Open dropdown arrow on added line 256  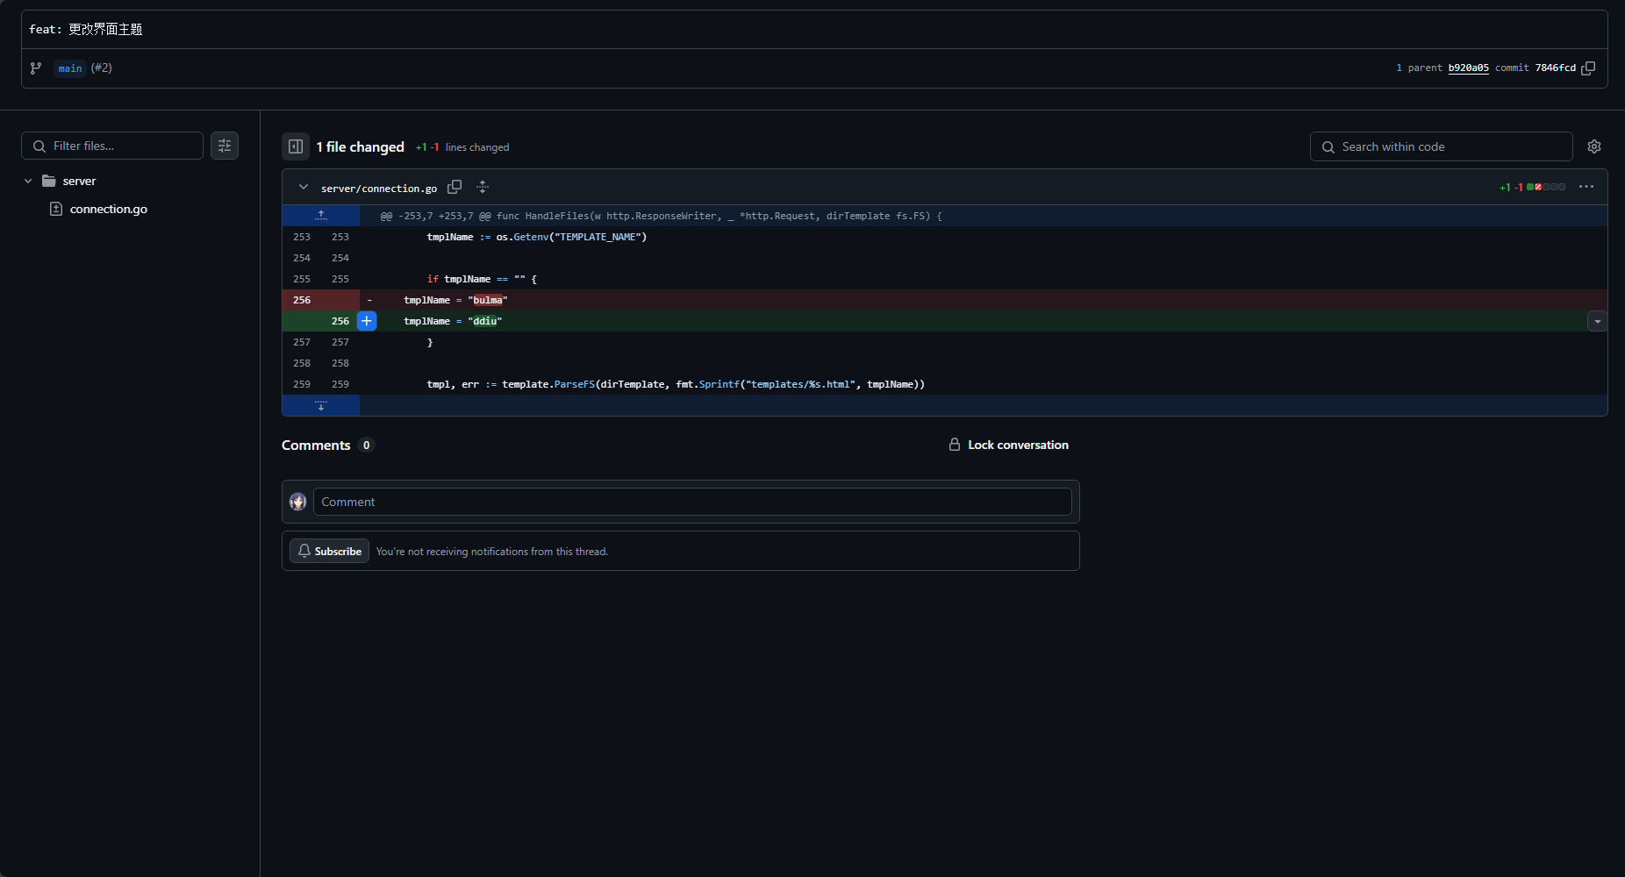pos(1598,321)
